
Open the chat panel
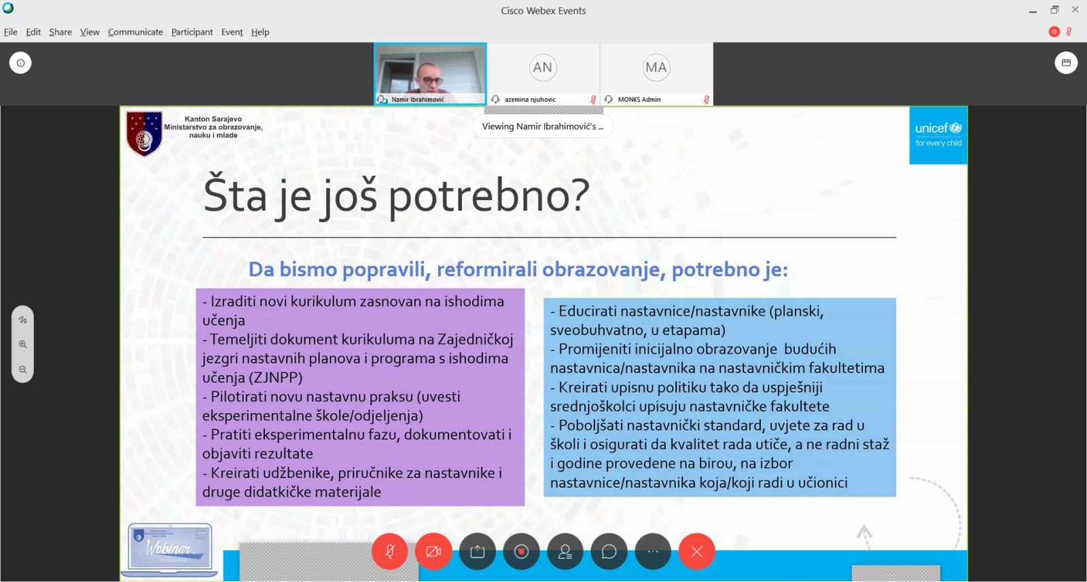tap(609, 551)
